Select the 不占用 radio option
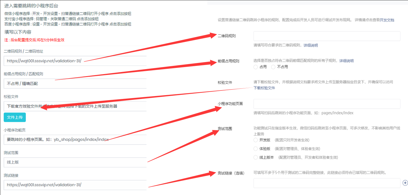Screen dimensions: 408x195 pos(273,67)
